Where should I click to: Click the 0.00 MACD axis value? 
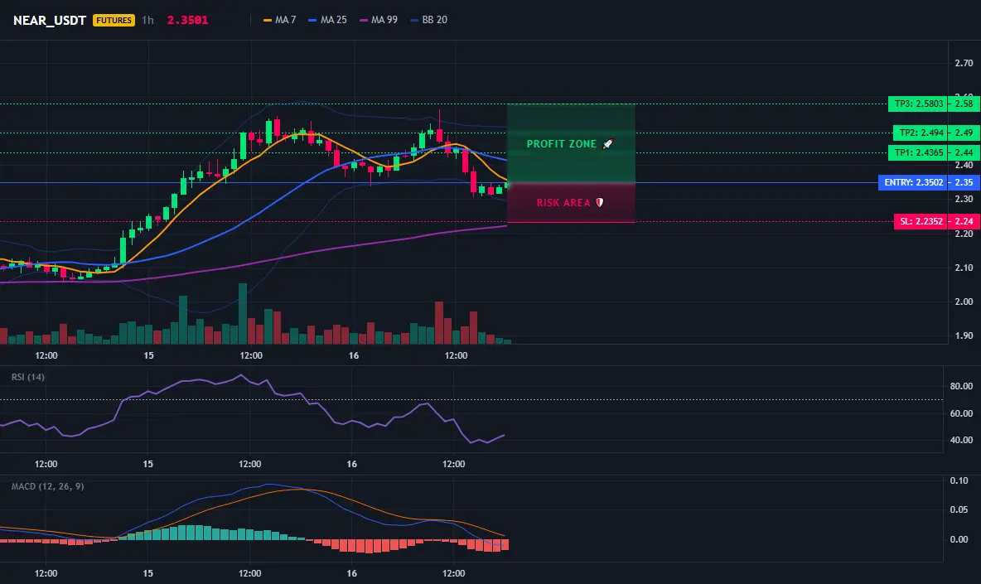tap(959, 539)
